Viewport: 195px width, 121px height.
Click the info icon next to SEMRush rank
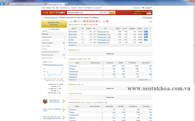coord(58,85)
